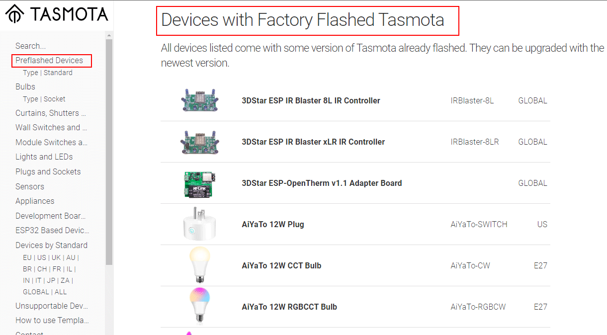Select Standard under Preflashed Devices
Image resolution: width=607 pixels, height=335 pixels.
click(58, 73)
